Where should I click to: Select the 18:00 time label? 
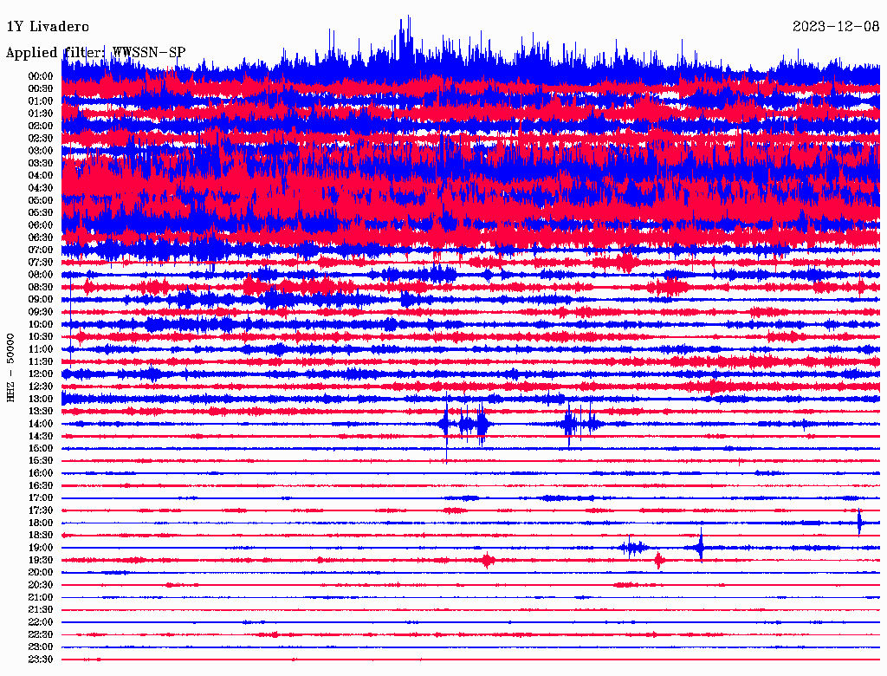click(x=40, y=523)
